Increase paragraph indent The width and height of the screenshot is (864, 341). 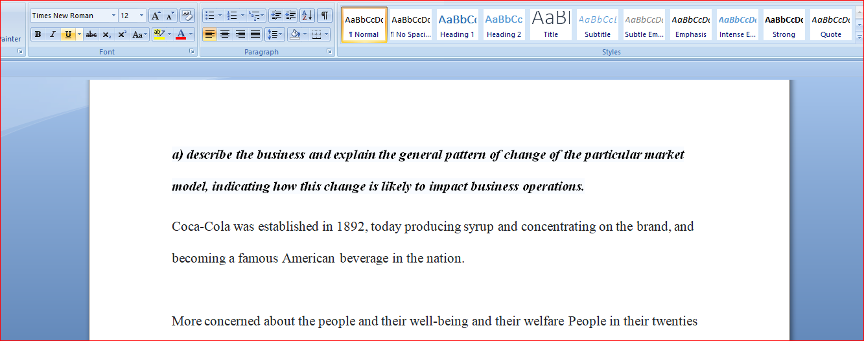(x=291, y=16)
